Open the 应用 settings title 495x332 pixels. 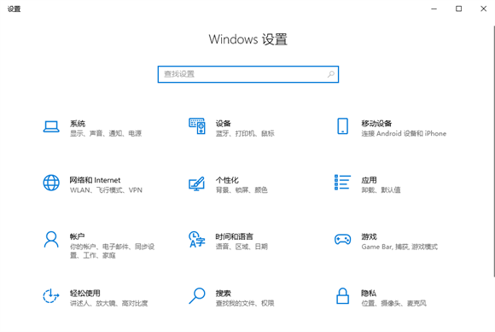click(369, 180)
